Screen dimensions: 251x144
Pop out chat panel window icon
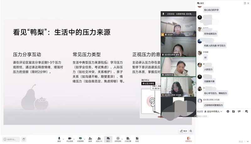pos(245,3)
